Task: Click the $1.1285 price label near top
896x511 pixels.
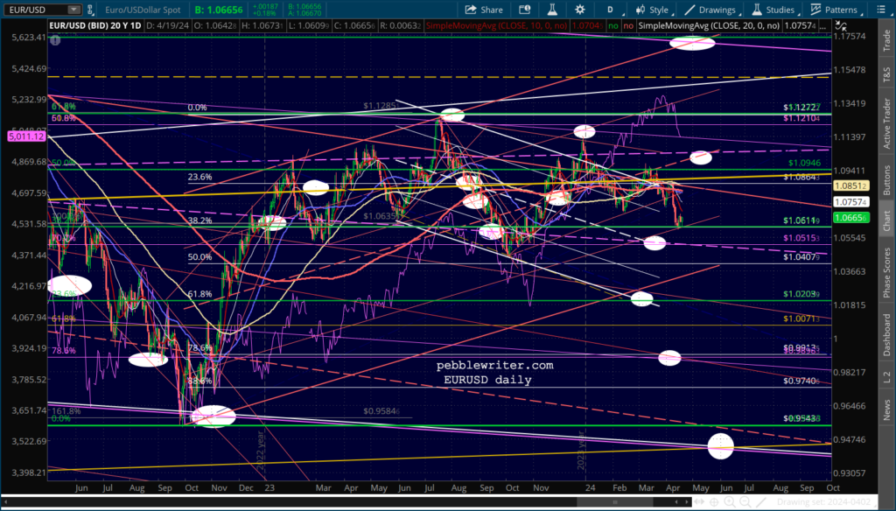Action: click(x=380, y=106)
